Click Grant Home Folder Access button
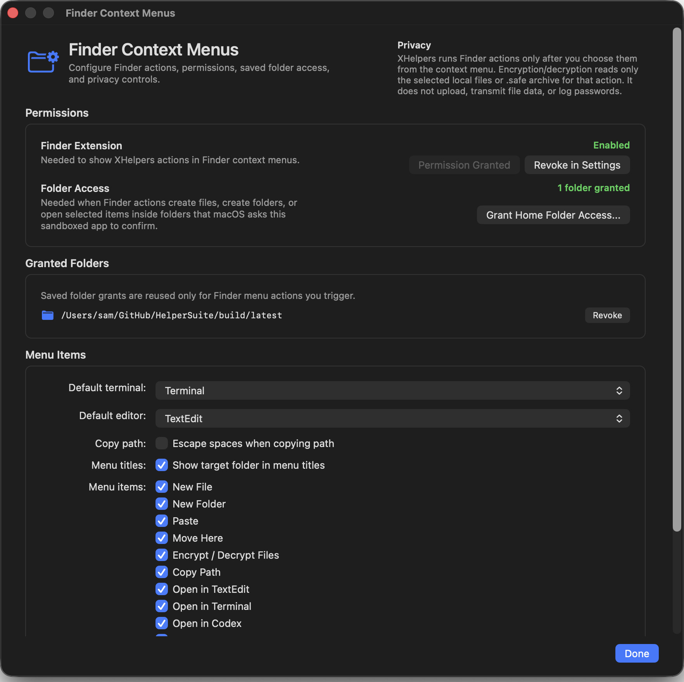Image resolution: width=684 pixels, height=682 pixels. click(x=553, y=215)
